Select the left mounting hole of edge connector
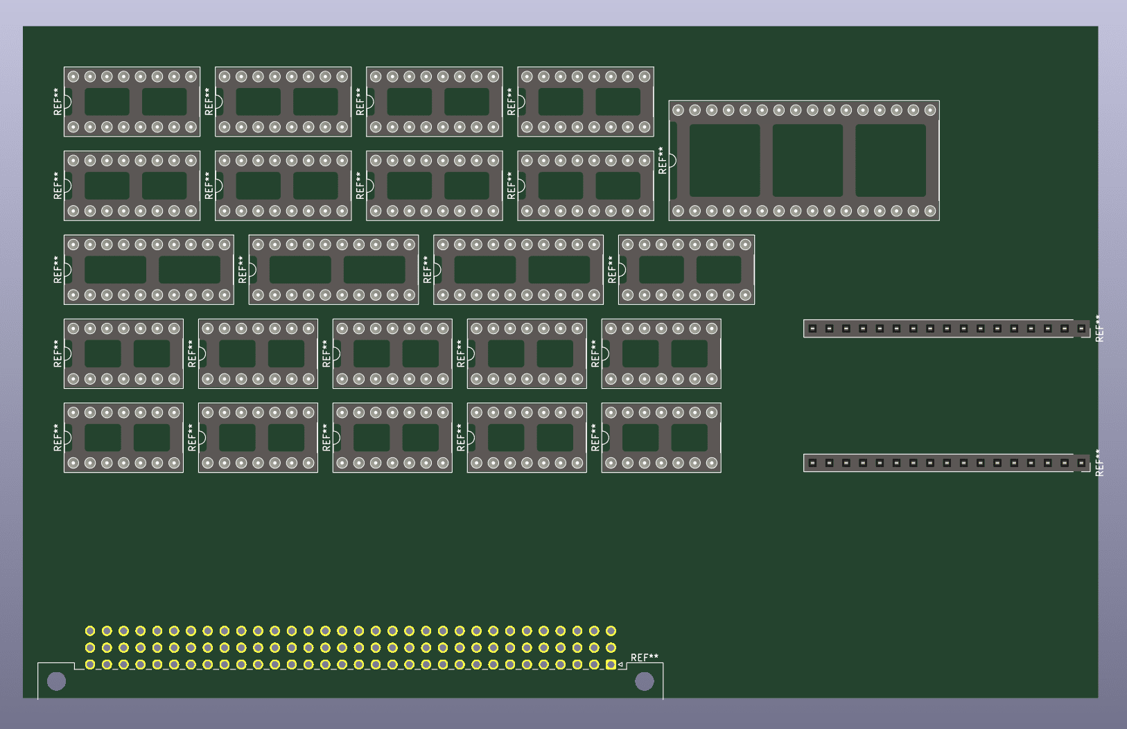Viewport: 1127px width, 729px height. [57, 681]
